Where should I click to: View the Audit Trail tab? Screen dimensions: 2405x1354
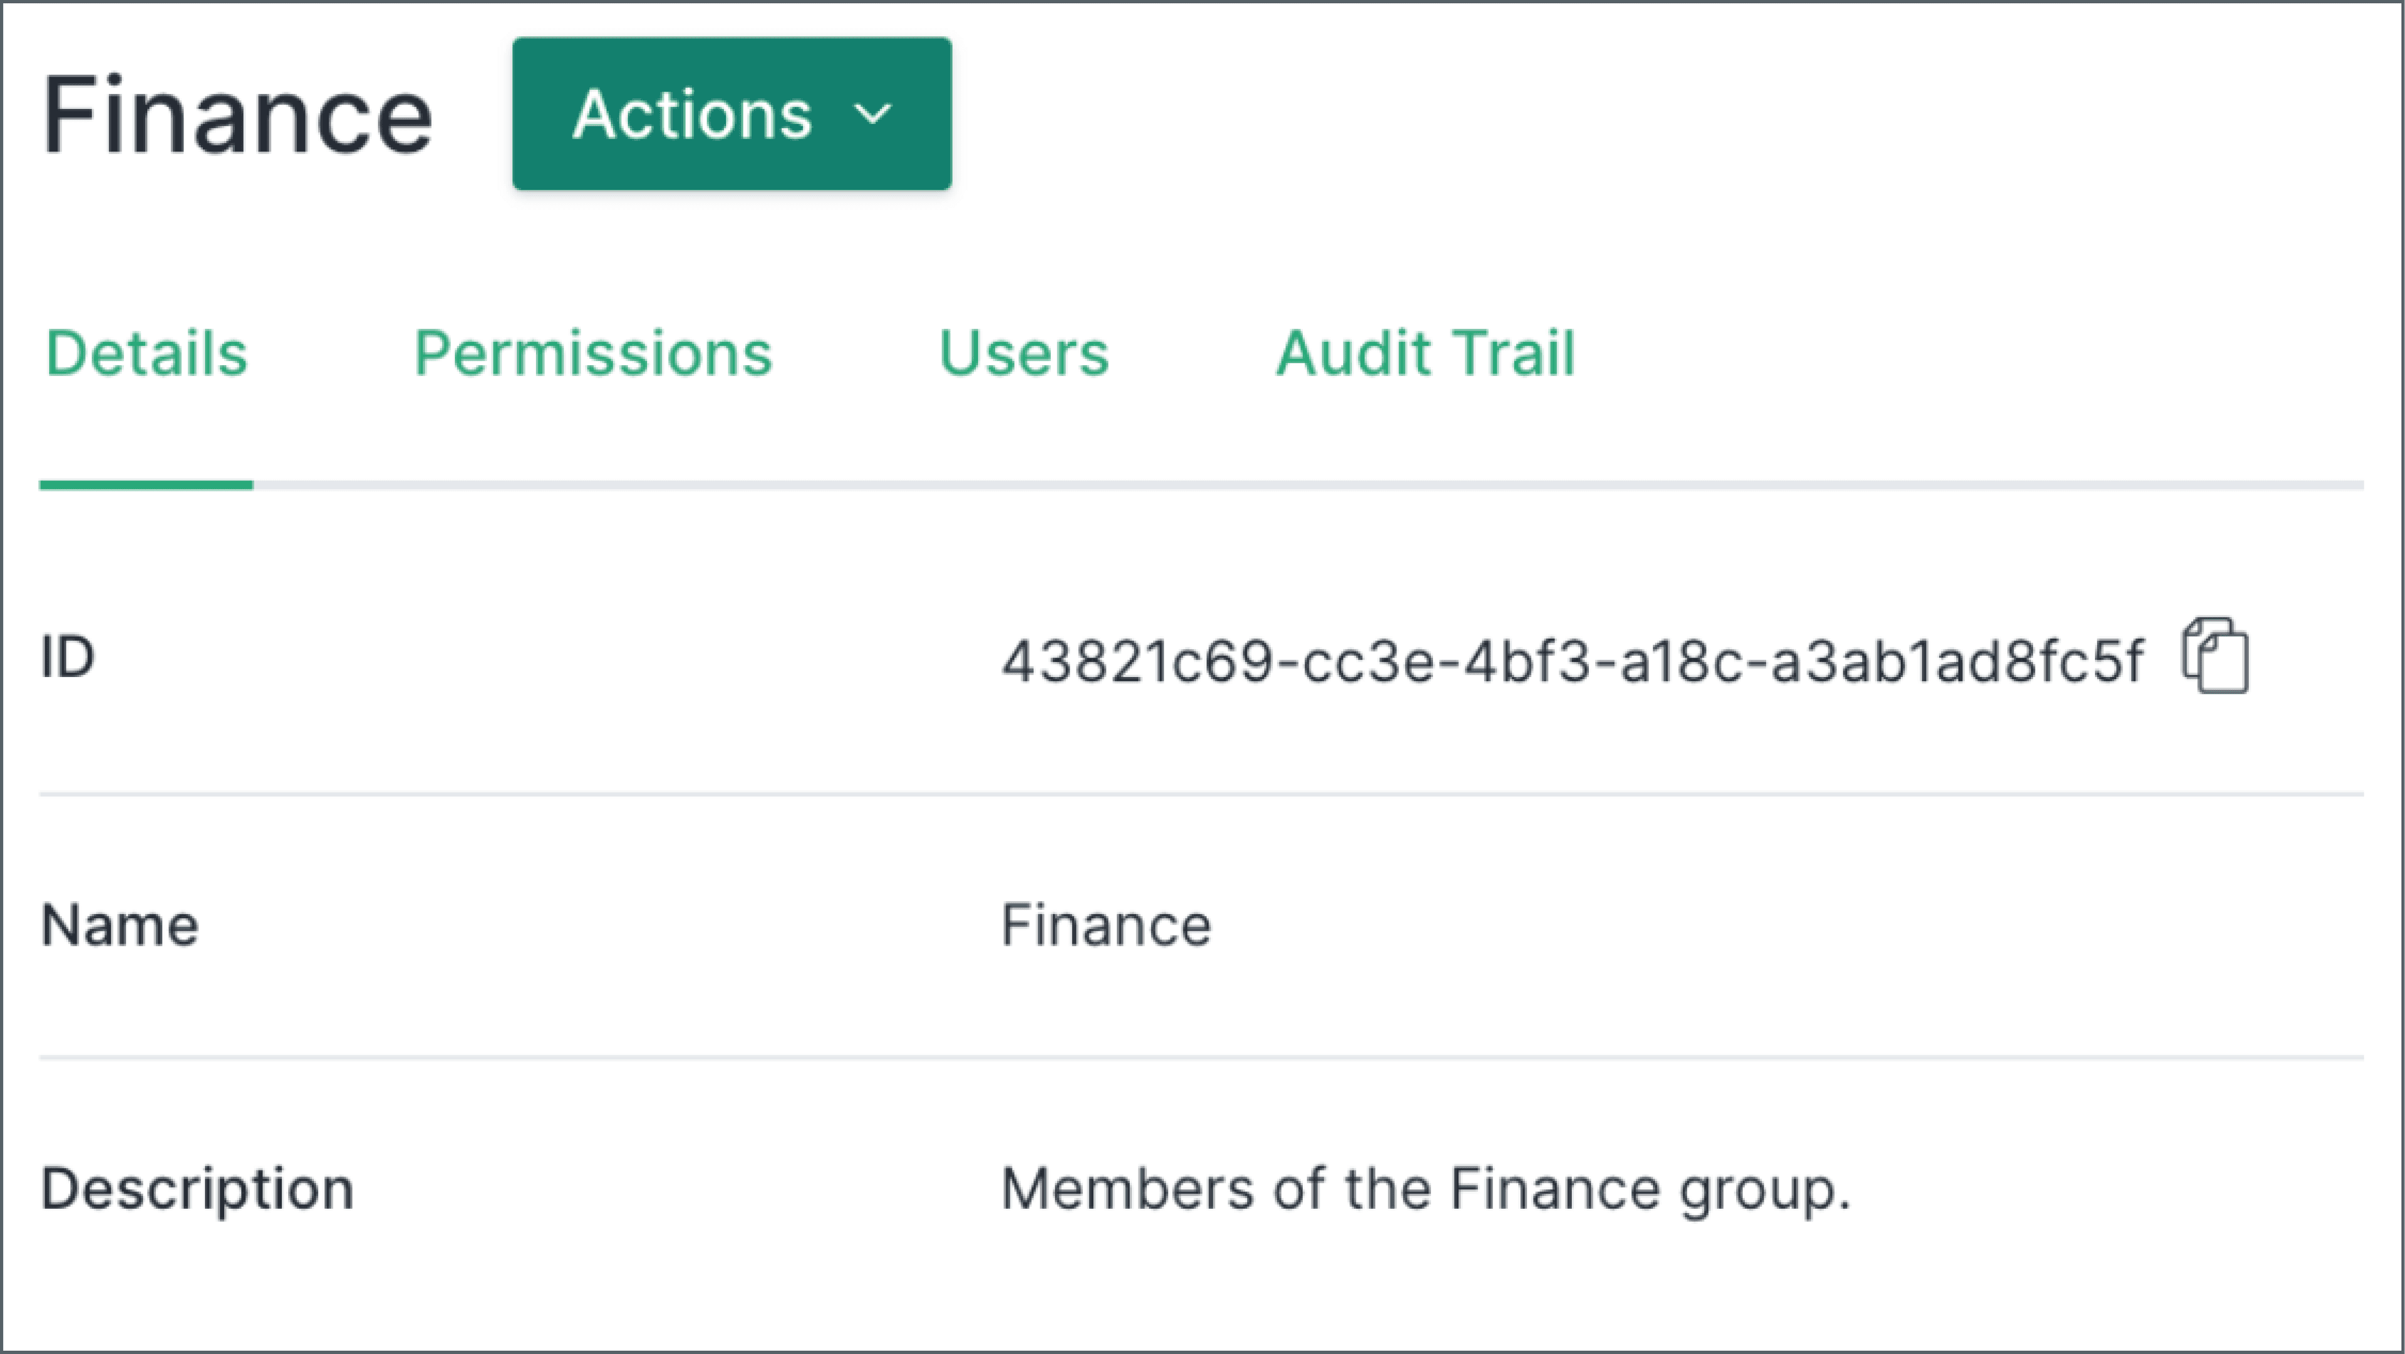[x=1425, y=354]
